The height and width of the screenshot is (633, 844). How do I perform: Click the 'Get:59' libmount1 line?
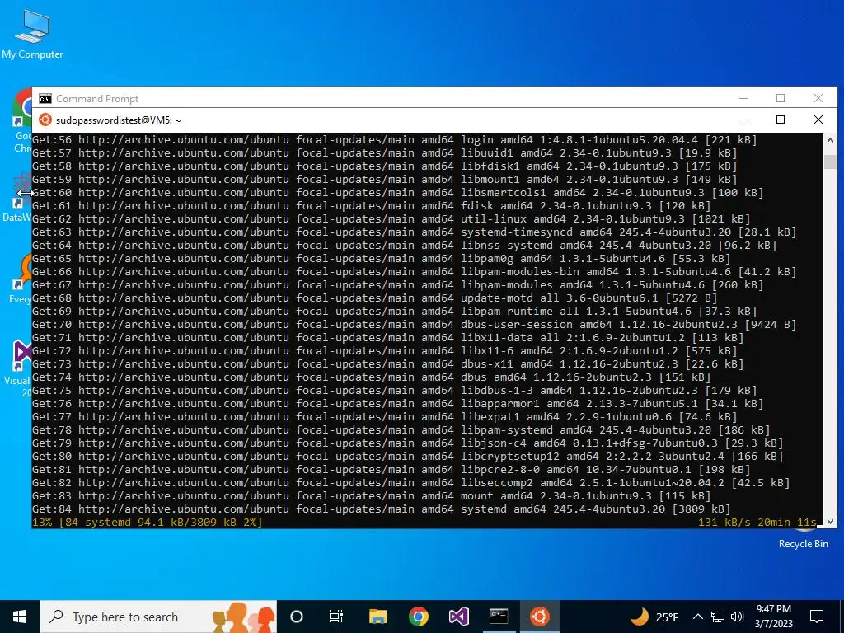tap(384, 179)
